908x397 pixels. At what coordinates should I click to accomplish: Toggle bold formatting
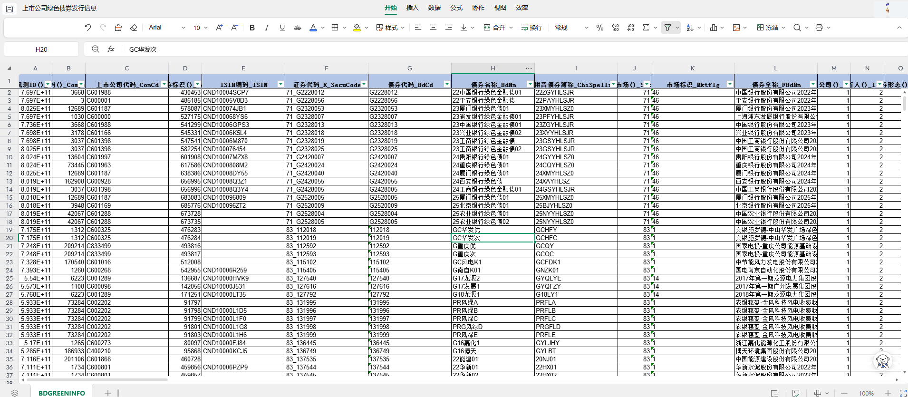pos(252,28)
